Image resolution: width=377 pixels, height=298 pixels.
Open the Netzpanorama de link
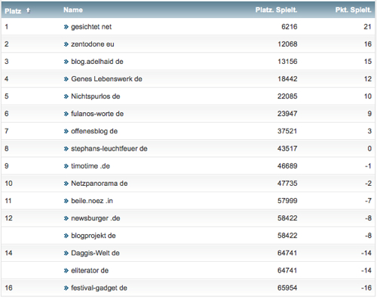pos(100,184)
